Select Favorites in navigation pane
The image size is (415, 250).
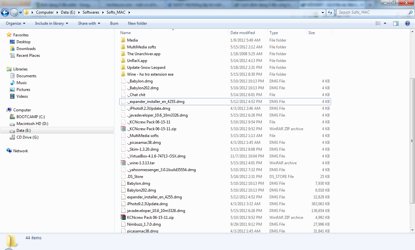[x=21, y=35]
